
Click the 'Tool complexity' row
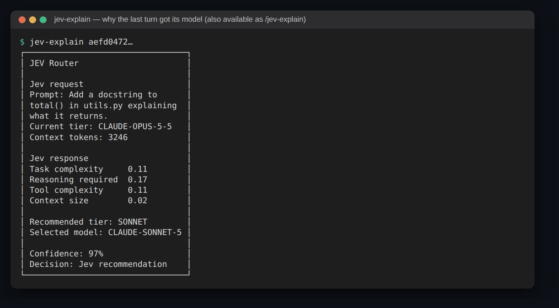click(x=89, y=190)
